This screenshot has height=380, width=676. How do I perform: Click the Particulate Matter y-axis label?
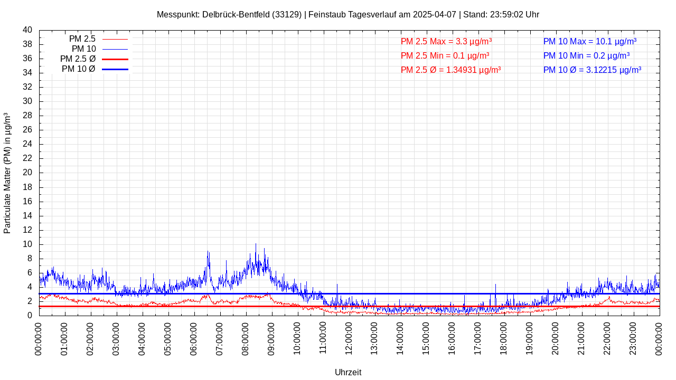(7, 173)
